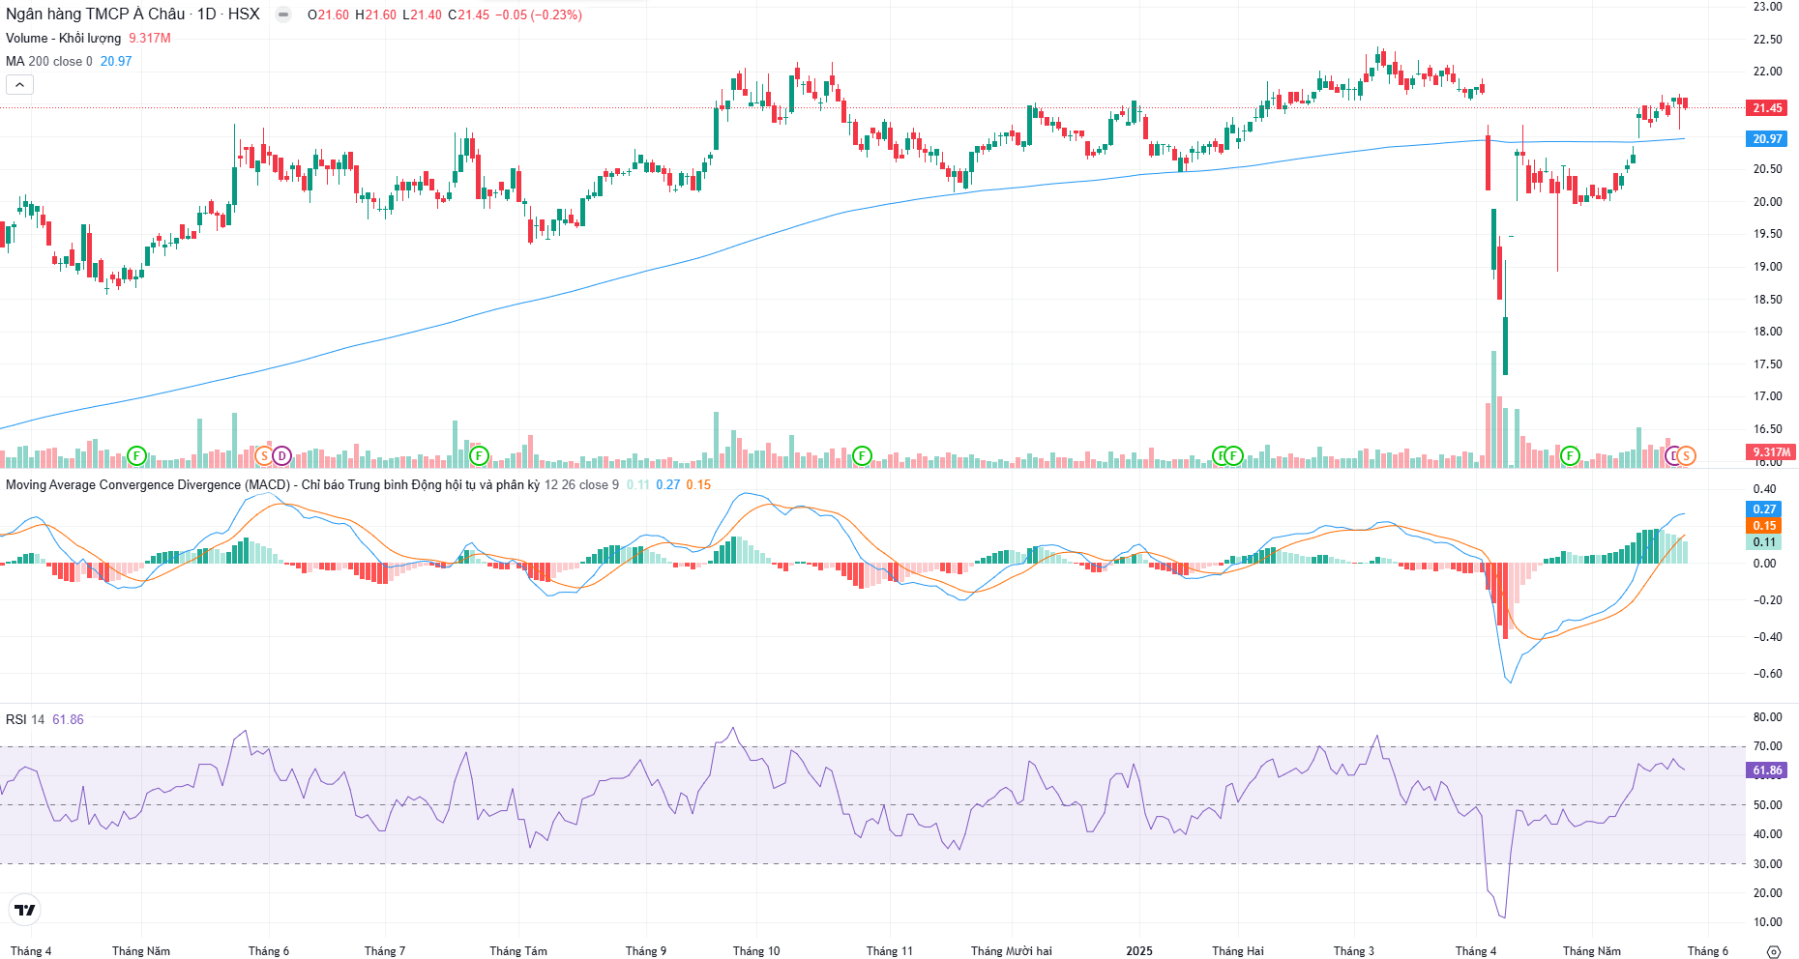Open the TradingView logo at the RSI pane corner
1799x959 pixels.
pos(25,910)
